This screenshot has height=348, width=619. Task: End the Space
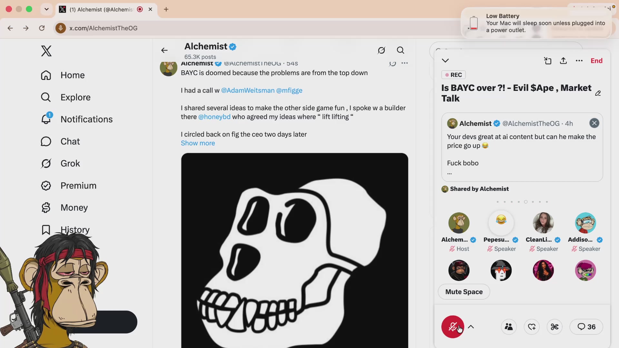[x=596, y=61]
